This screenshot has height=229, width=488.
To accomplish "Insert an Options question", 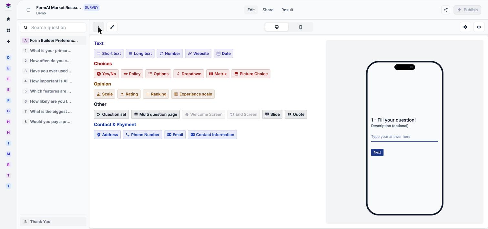I will tap(158, 74).
